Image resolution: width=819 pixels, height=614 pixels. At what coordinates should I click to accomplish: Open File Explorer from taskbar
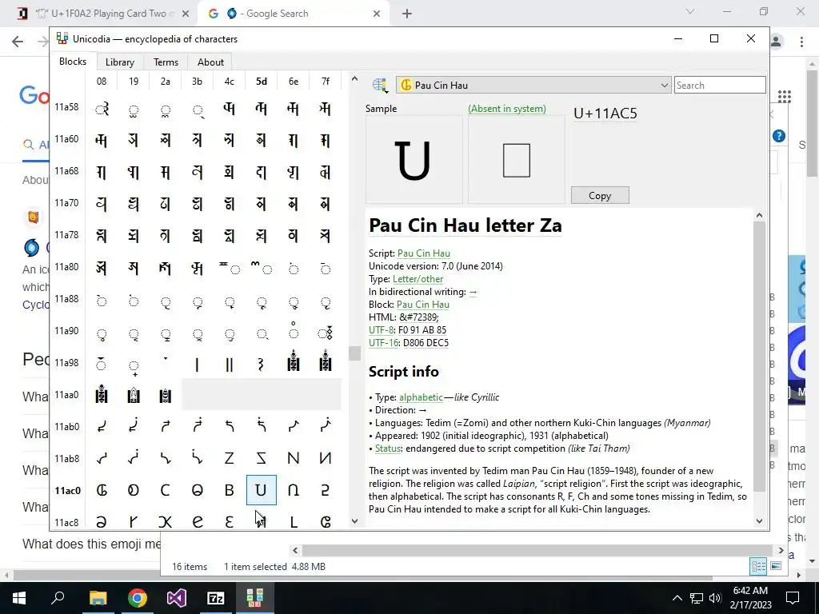[x=98, y=598]
